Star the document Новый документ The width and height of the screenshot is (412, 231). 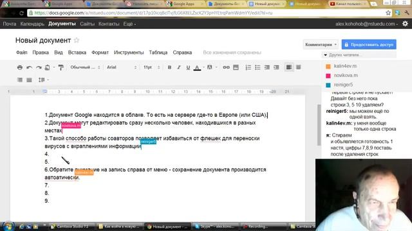click(x=77, y=40)
